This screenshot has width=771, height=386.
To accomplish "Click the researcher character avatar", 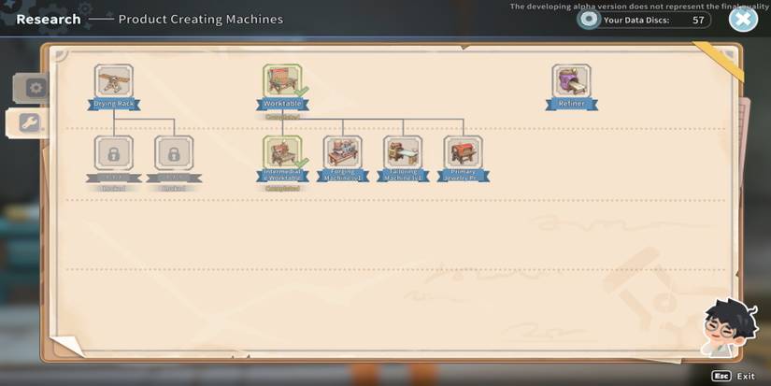I will click(x=728, y=328).
